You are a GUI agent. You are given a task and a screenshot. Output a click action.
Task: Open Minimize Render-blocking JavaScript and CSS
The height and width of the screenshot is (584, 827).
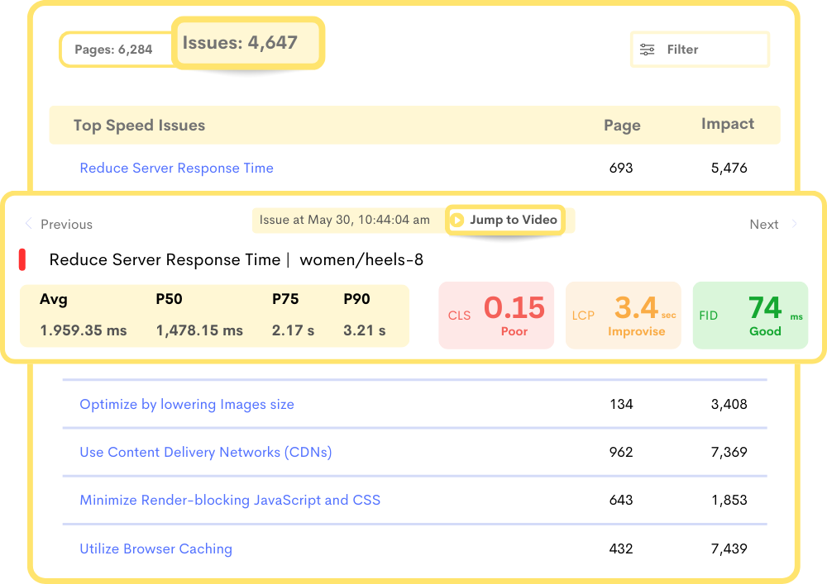coord(230,501)
